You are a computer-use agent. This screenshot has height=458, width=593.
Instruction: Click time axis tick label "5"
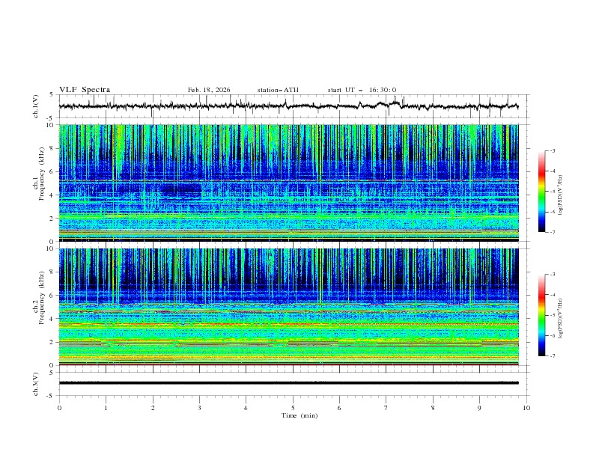point(293,408)
